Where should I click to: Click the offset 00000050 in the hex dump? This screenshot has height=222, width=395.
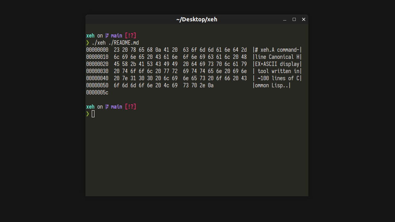pos(97,86)
